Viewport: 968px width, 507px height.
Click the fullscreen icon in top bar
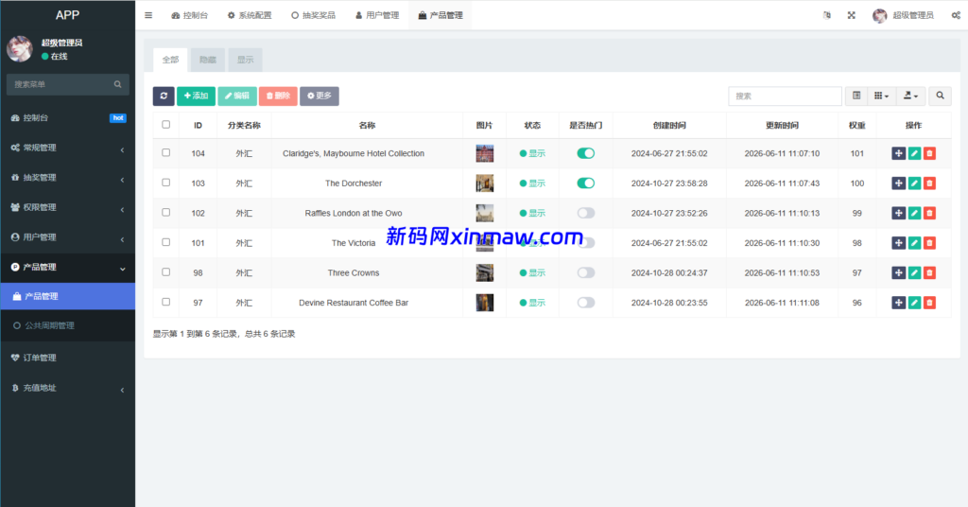(852, 15)
